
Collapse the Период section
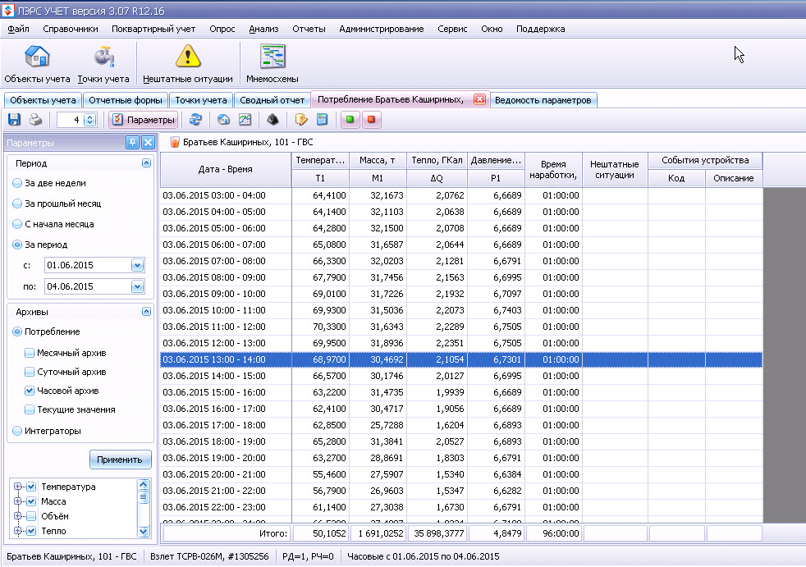click(x=146, y=163)
